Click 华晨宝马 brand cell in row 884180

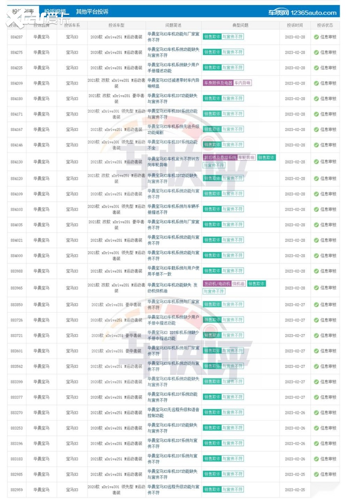(41, 99)
